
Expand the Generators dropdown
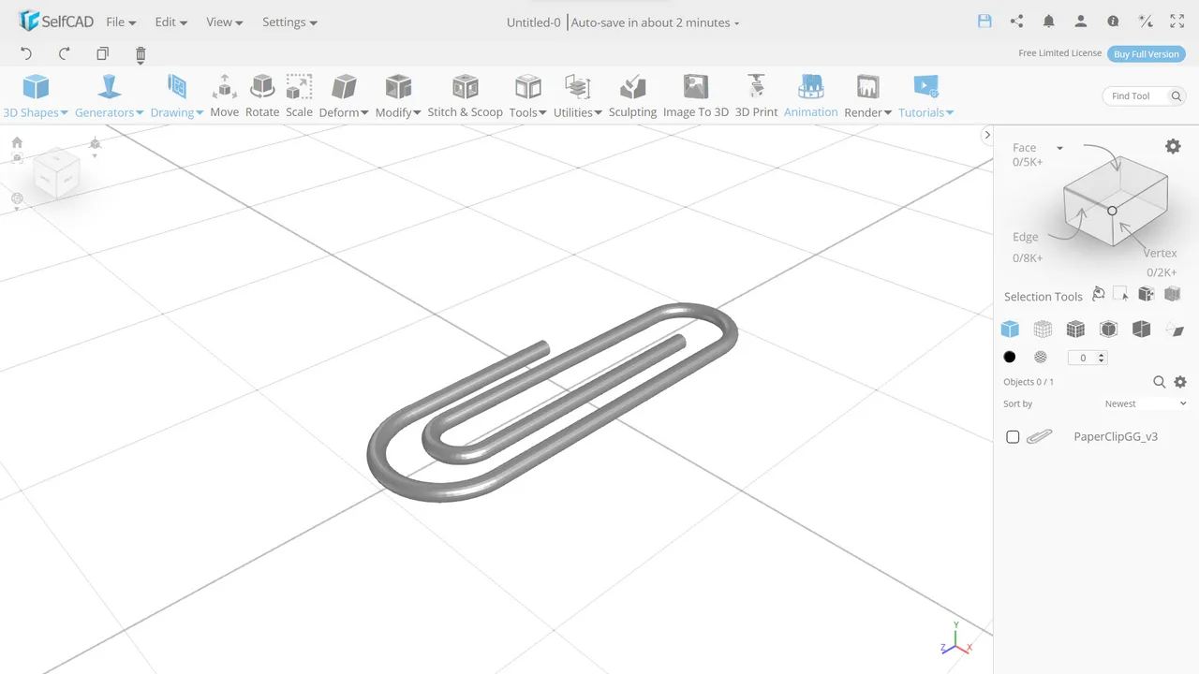tap(110, 96)
